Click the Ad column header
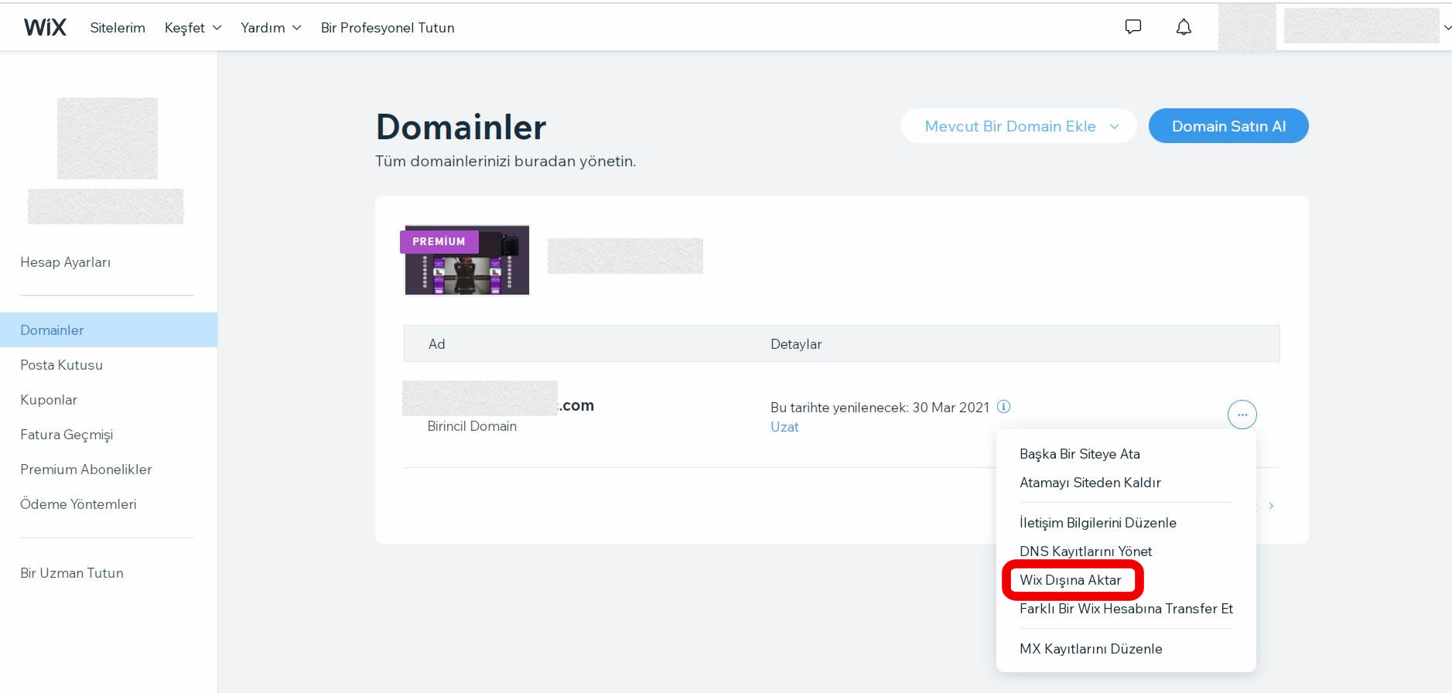 pyautogui.click(x=437, y=344)
